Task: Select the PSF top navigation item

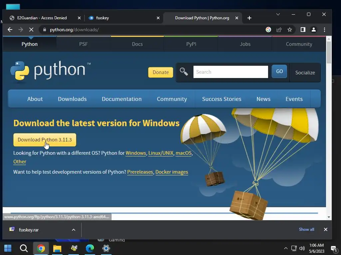Action: tap(84, 44)
